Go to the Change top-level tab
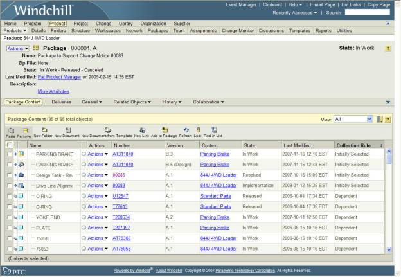Image resolution: width=401 pixels, height=277 pixels. [103, 24]
